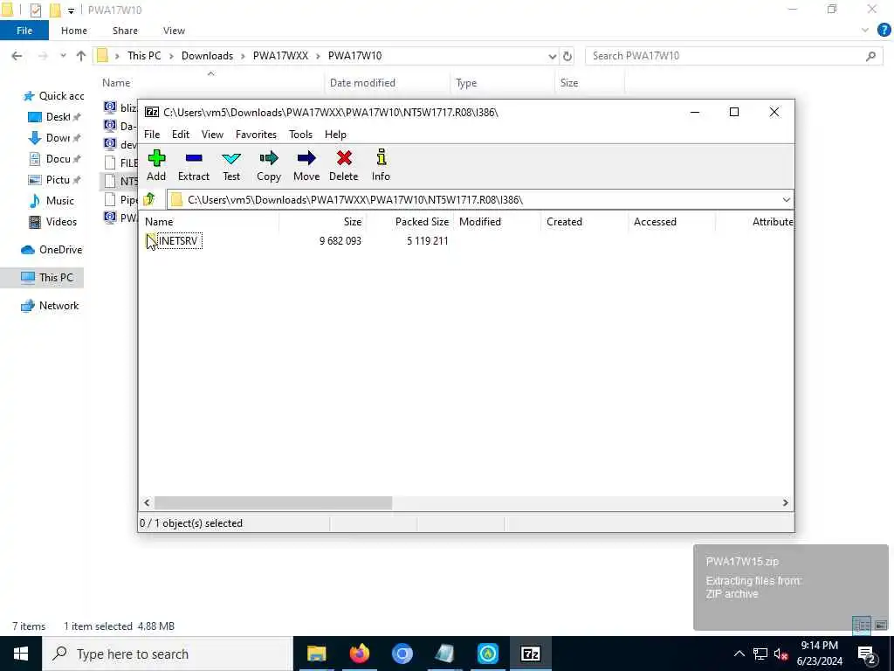Sort 7-Zip list by Size column
Screen dimensions: 894x671
pyautogui.click(x=322, y=222)
